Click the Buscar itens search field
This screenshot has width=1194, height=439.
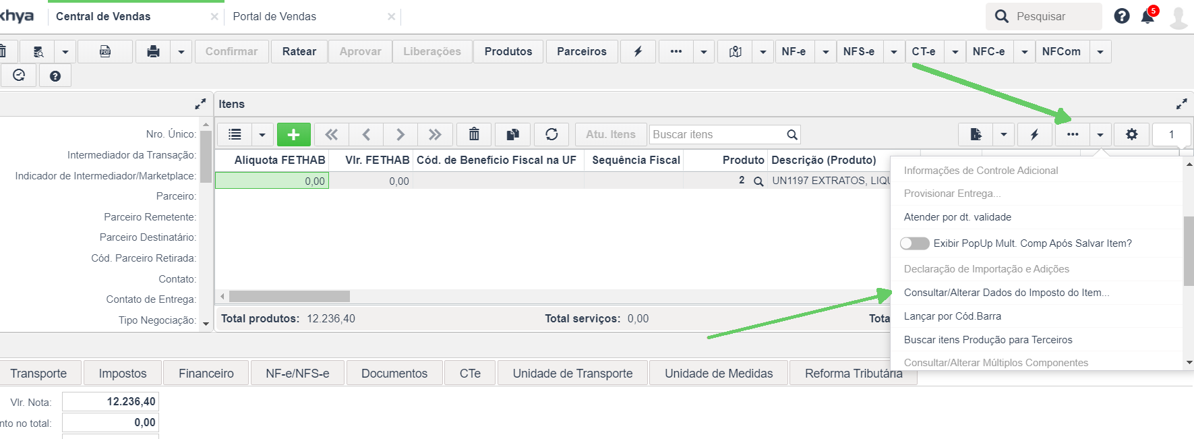(717, 134)
